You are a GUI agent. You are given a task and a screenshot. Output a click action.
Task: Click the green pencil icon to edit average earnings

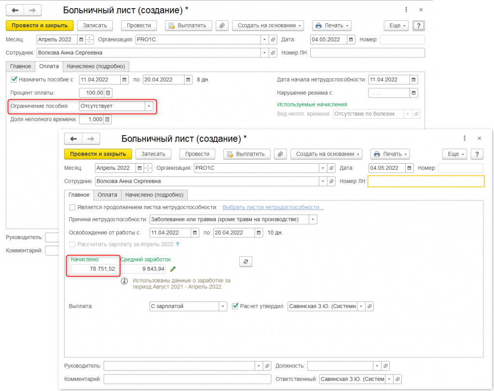[x=173, y=269]
